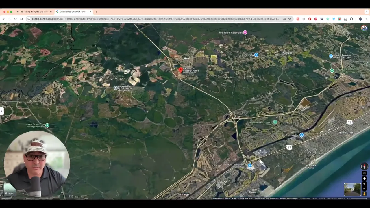The image size is (370, 208).
Task: Click the install app icon in address bar
Action: [284, 19]
